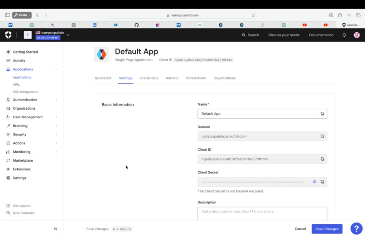Open Safari downloads icon

[x=331, y=15]
